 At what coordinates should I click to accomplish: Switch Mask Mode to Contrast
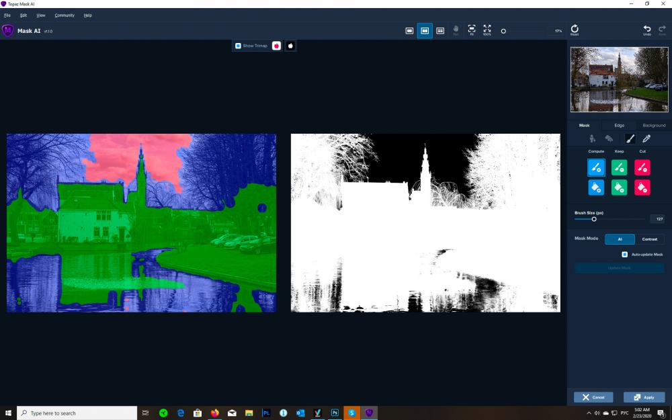tap(649, 239)
